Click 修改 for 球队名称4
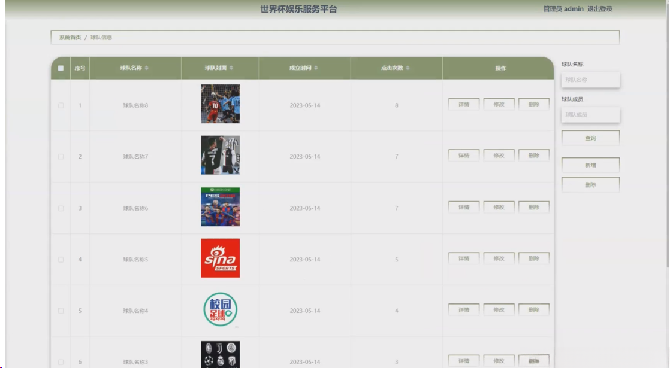 coord(499,309)
